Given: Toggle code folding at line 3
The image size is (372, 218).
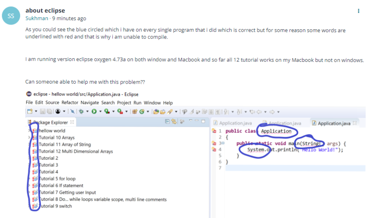Looking at the screenshot, I should 223,143.
